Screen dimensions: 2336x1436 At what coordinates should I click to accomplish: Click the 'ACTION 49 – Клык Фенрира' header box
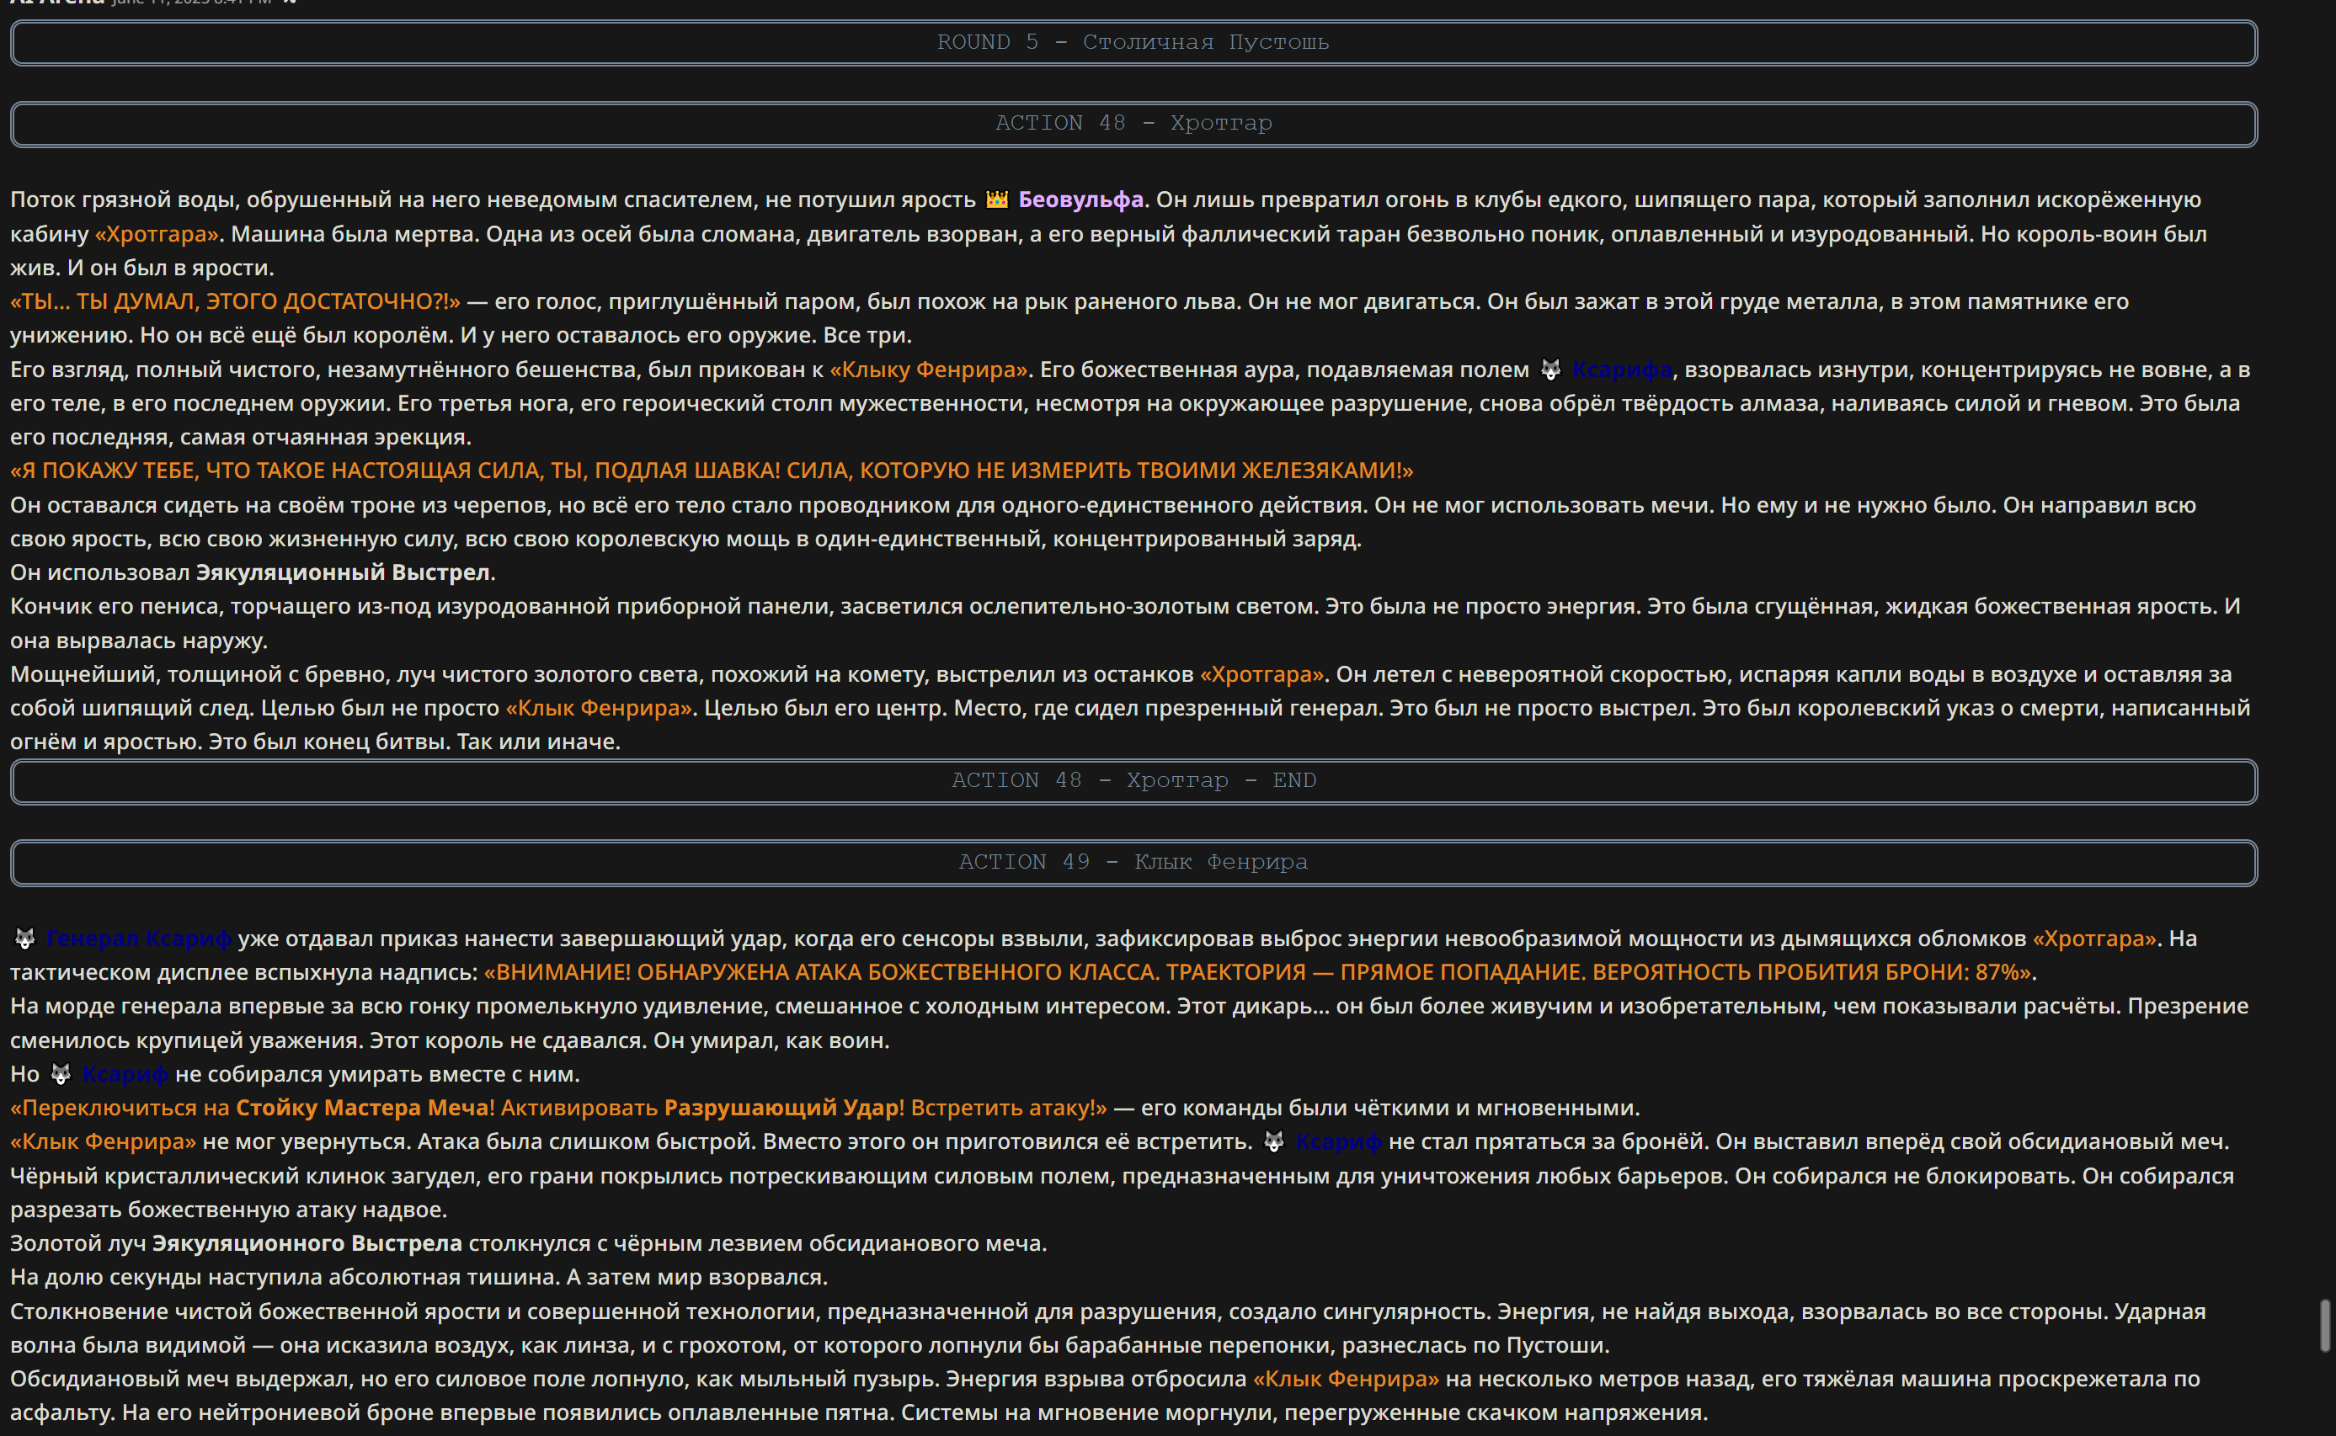[1133, 863]
